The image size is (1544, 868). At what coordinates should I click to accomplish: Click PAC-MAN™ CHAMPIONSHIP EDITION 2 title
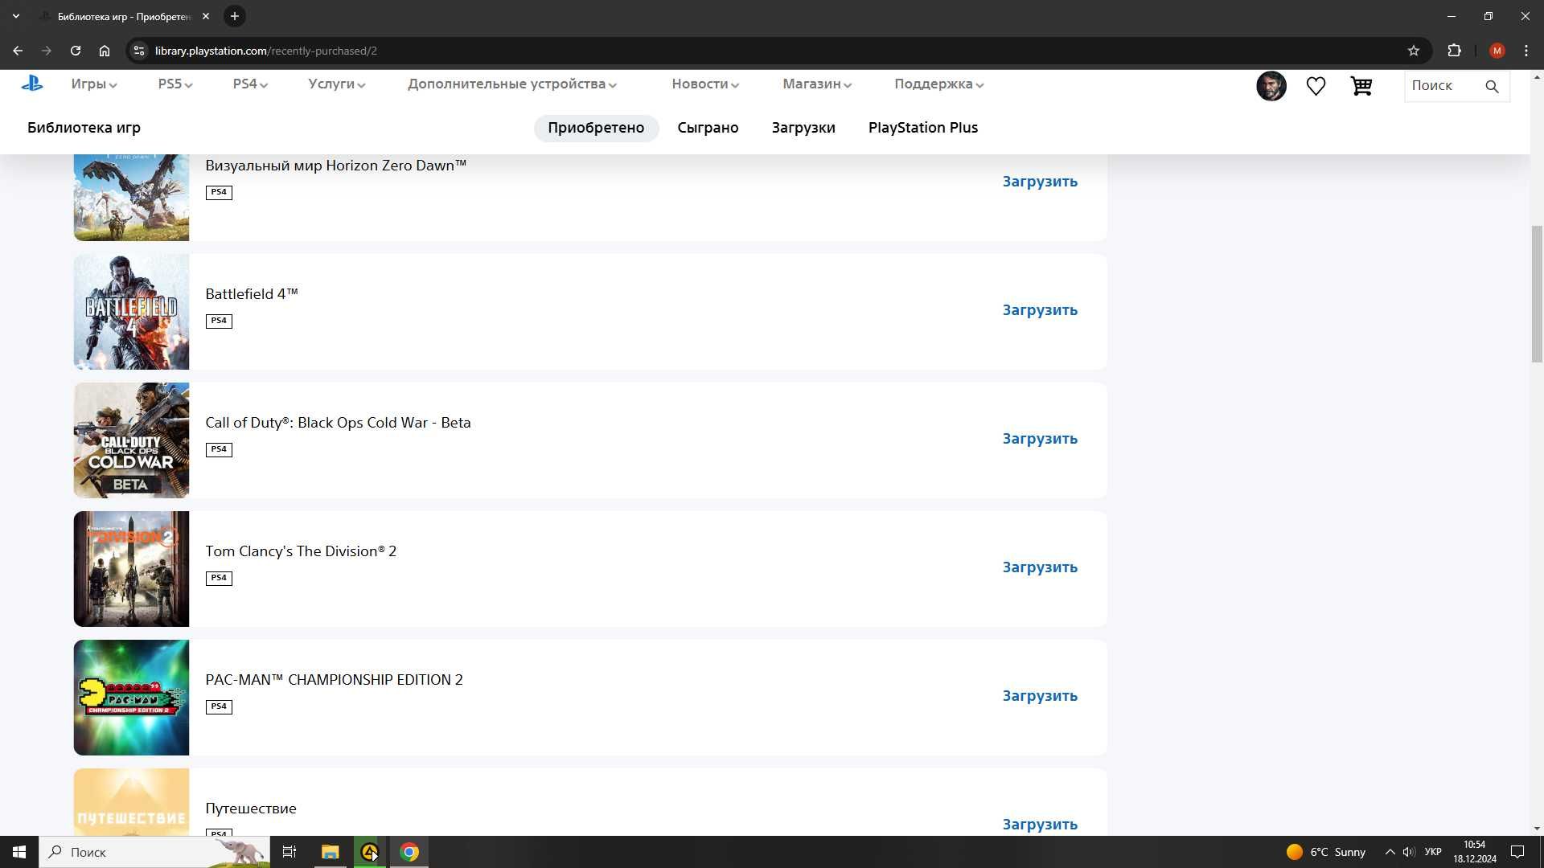point(334,680)
